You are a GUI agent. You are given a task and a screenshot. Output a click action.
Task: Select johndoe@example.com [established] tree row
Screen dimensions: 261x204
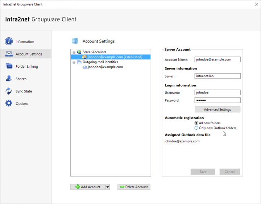111,57
